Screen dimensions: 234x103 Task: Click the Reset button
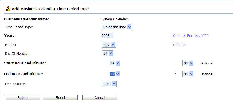(60, 98)
